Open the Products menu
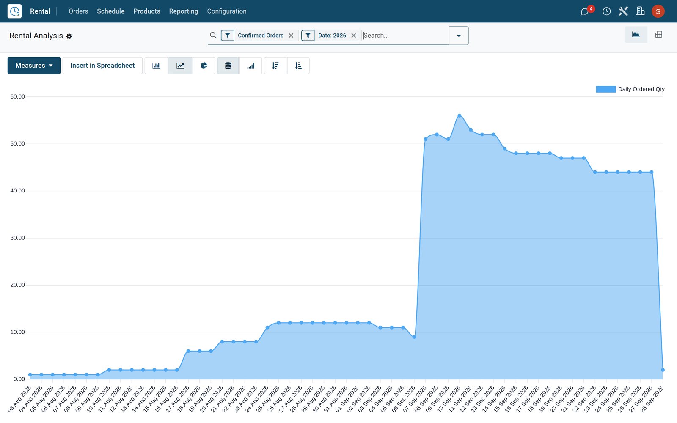This screenshot has width=677, height=423. point(147,11)
